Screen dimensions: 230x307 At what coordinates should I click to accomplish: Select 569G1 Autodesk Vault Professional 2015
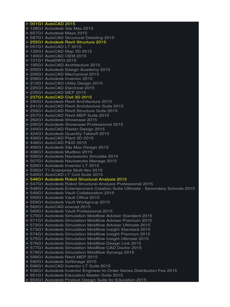click(x=71, y=211)
